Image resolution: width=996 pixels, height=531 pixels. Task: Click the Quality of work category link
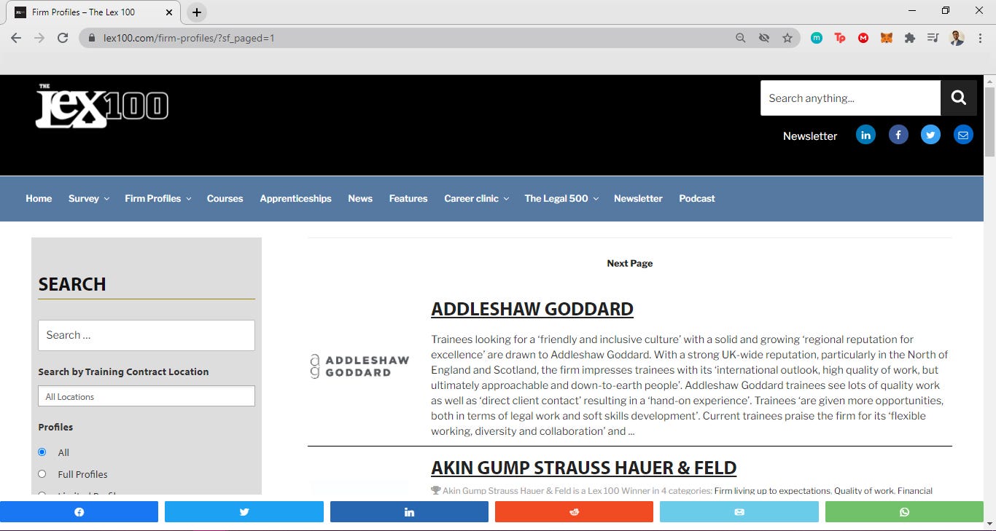tap(863, 490)
